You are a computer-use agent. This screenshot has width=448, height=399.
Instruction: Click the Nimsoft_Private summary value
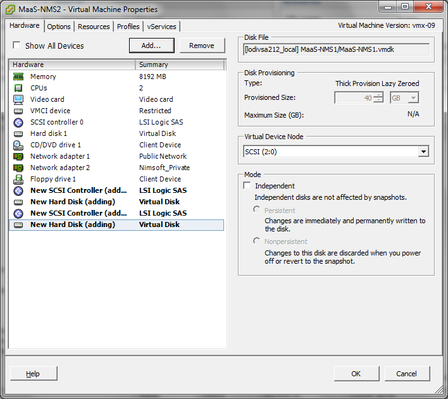pos(165,168)
